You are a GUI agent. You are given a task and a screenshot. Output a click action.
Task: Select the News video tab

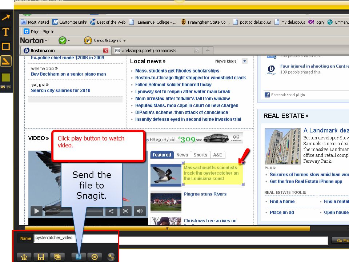coord(182,155)
